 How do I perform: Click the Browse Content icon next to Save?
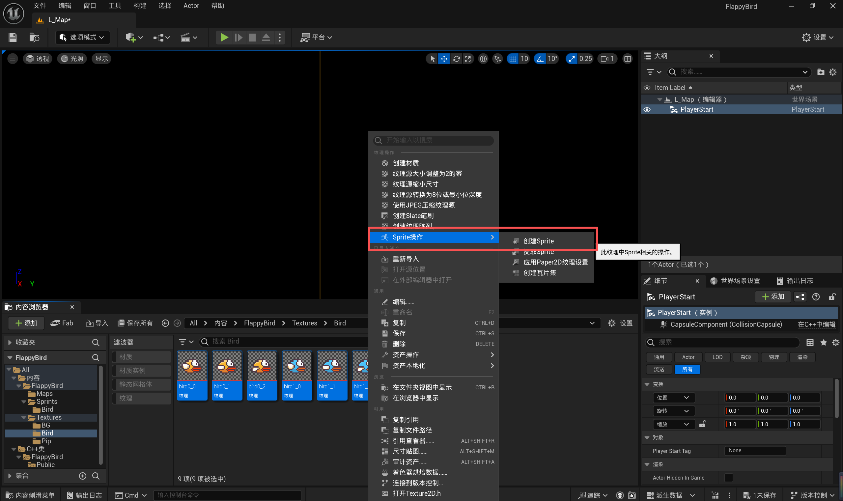34,37
